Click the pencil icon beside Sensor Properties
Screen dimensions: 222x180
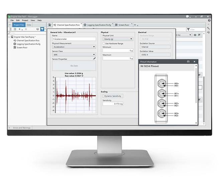94,58
